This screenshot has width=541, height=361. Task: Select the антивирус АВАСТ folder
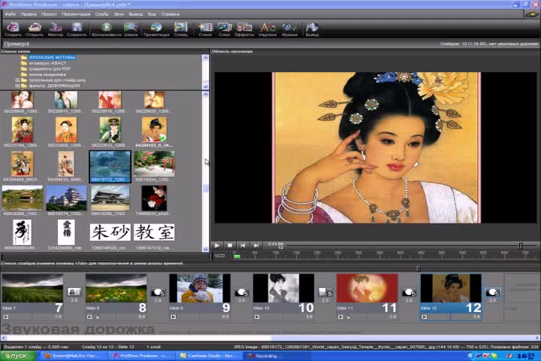tap(47, 63)
